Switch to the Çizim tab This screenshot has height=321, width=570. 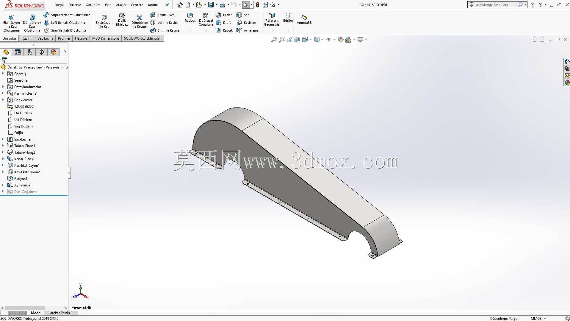coord(27,38)
